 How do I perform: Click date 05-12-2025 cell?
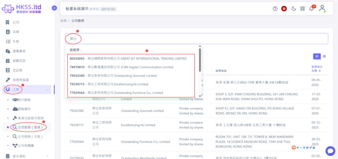click(317, 125)
